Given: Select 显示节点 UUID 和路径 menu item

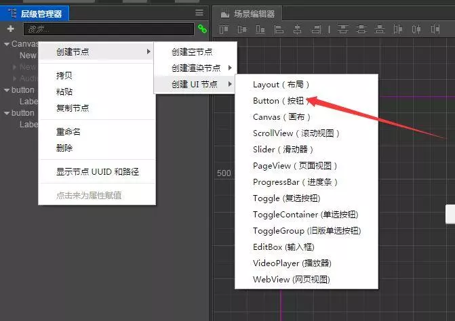Looking at the screenshot, I should (98, 172).
